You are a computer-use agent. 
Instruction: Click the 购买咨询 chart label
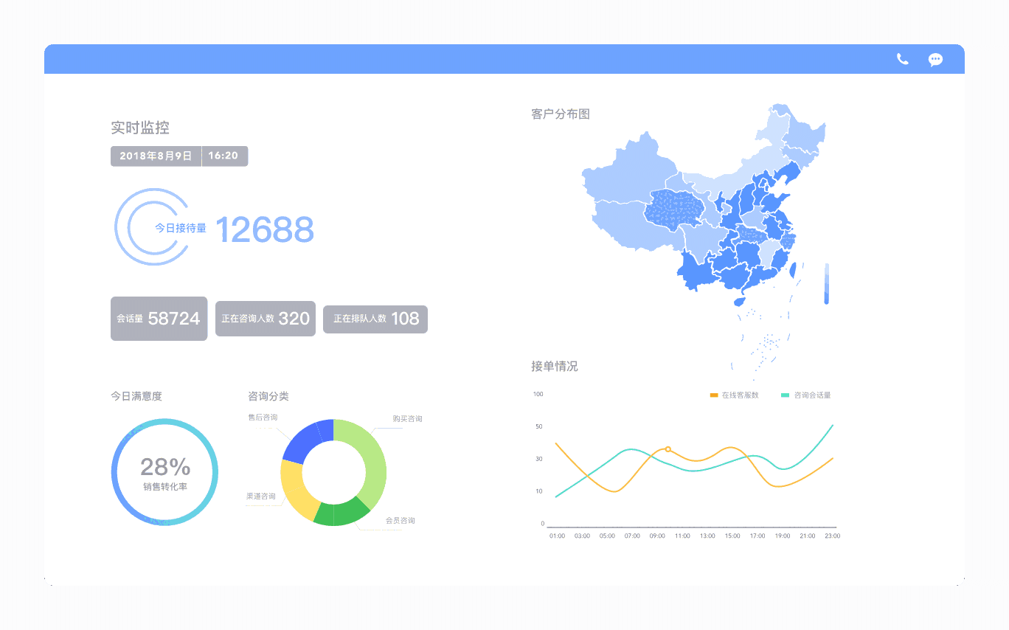coord(407,419)
